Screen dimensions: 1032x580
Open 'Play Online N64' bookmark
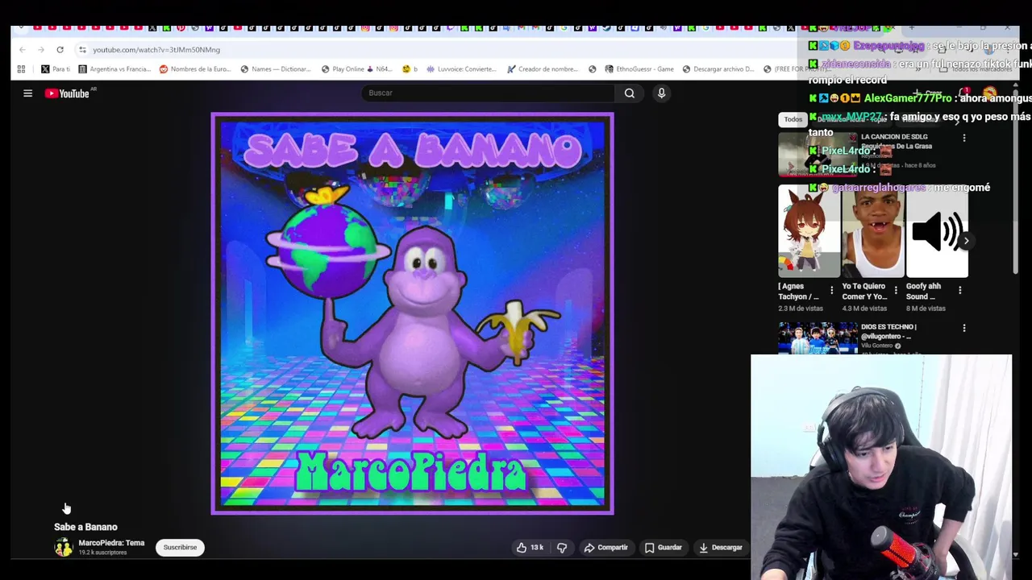[356, 69]
